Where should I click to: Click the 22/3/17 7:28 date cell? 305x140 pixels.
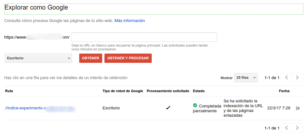coord(279,108)
